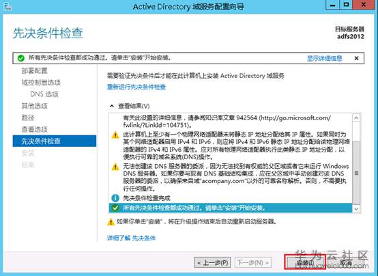Click the results list scrollbar thumb
The image size is (378, 276).
356,172
